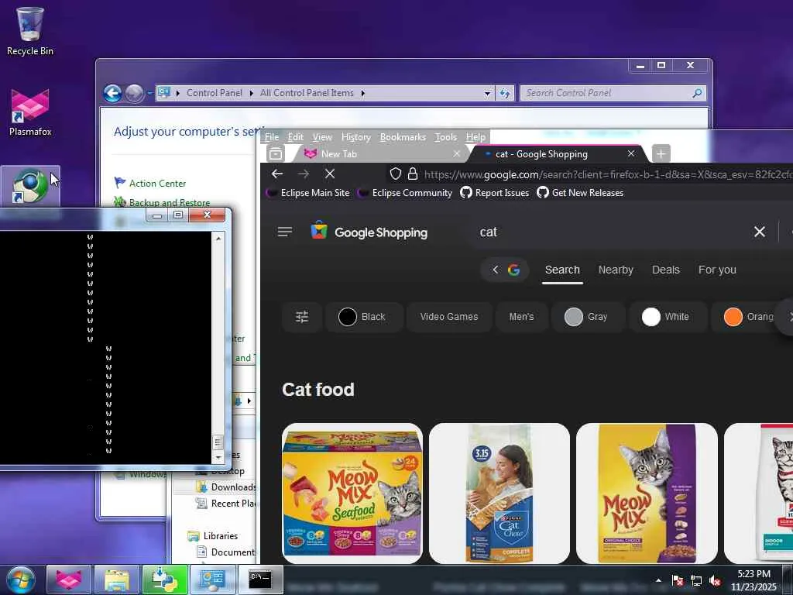The height and width of the screenshot is (595, 793).
Task: Open the Meow Mix Seafood product thumbnail
Action: tap(352, 494)
